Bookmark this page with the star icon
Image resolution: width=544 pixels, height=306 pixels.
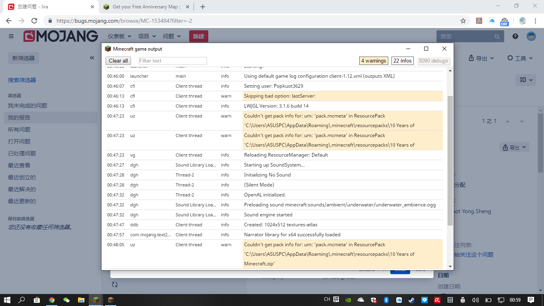[x=463, y=21]
